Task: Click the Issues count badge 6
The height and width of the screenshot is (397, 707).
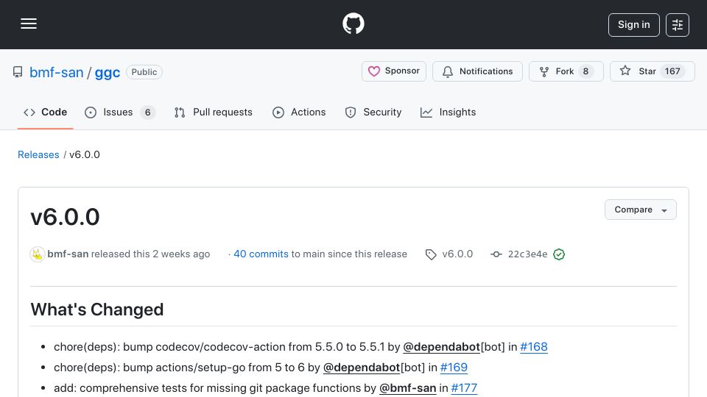Action: point(147,112)
